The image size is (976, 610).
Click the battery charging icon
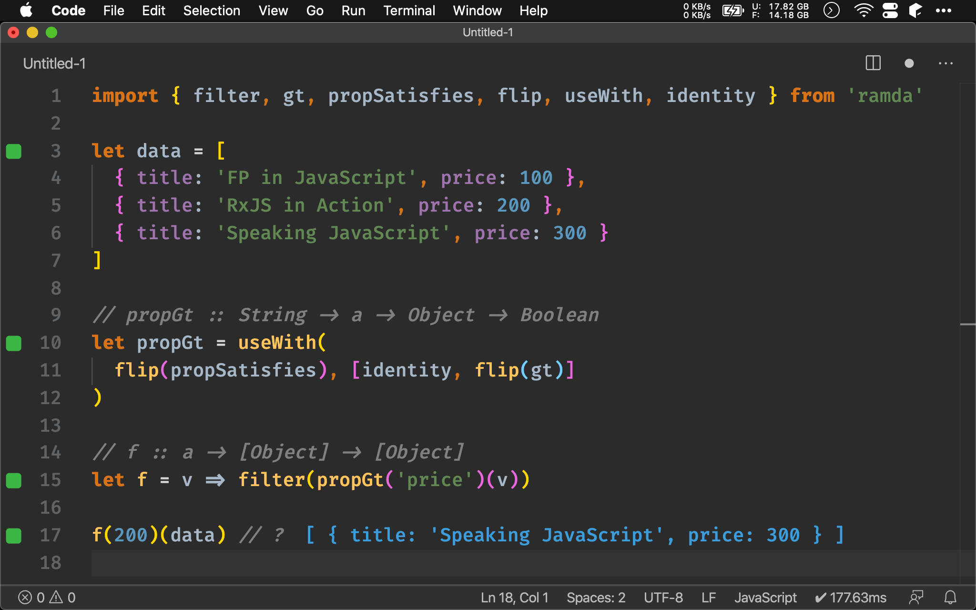click(732, 10)
